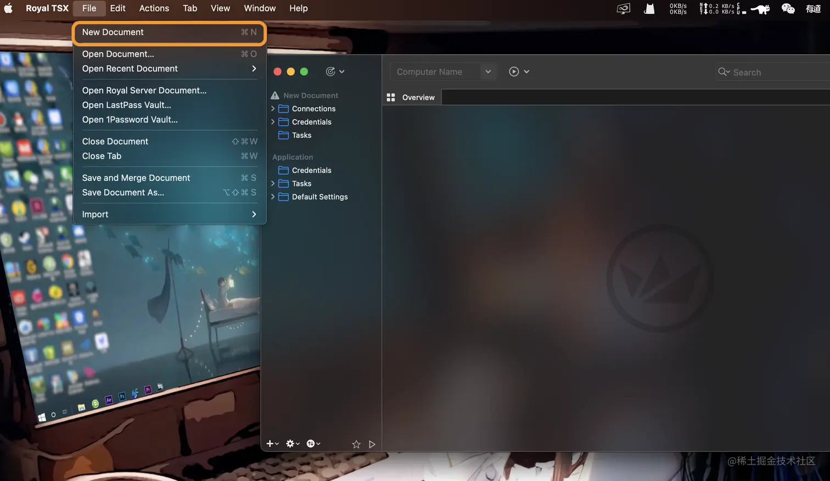Select the Default Settings folder
Screen dimensions: 830x481
tap(319, 197)
